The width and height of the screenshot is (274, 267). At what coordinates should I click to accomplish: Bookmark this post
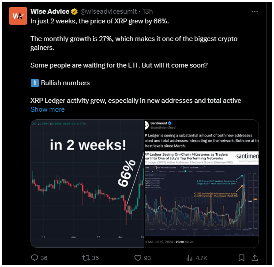242,258
